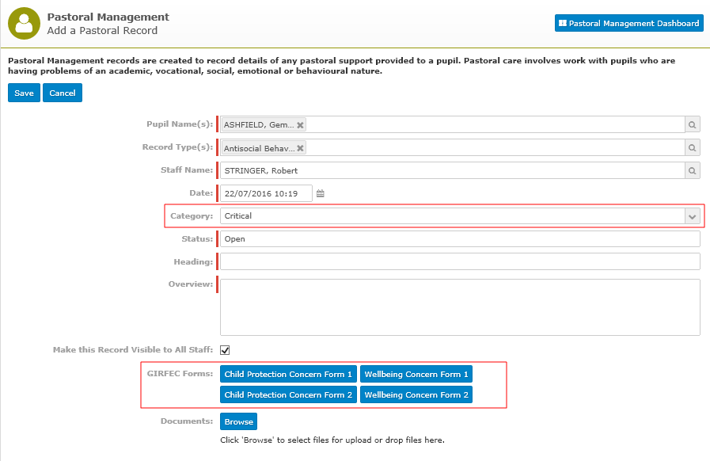Remove Antisocial Behav... record type tag
710x461 pixels.
tap(300, 148)
